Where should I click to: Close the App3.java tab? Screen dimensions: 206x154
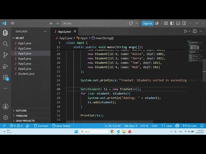coord(75,31)
